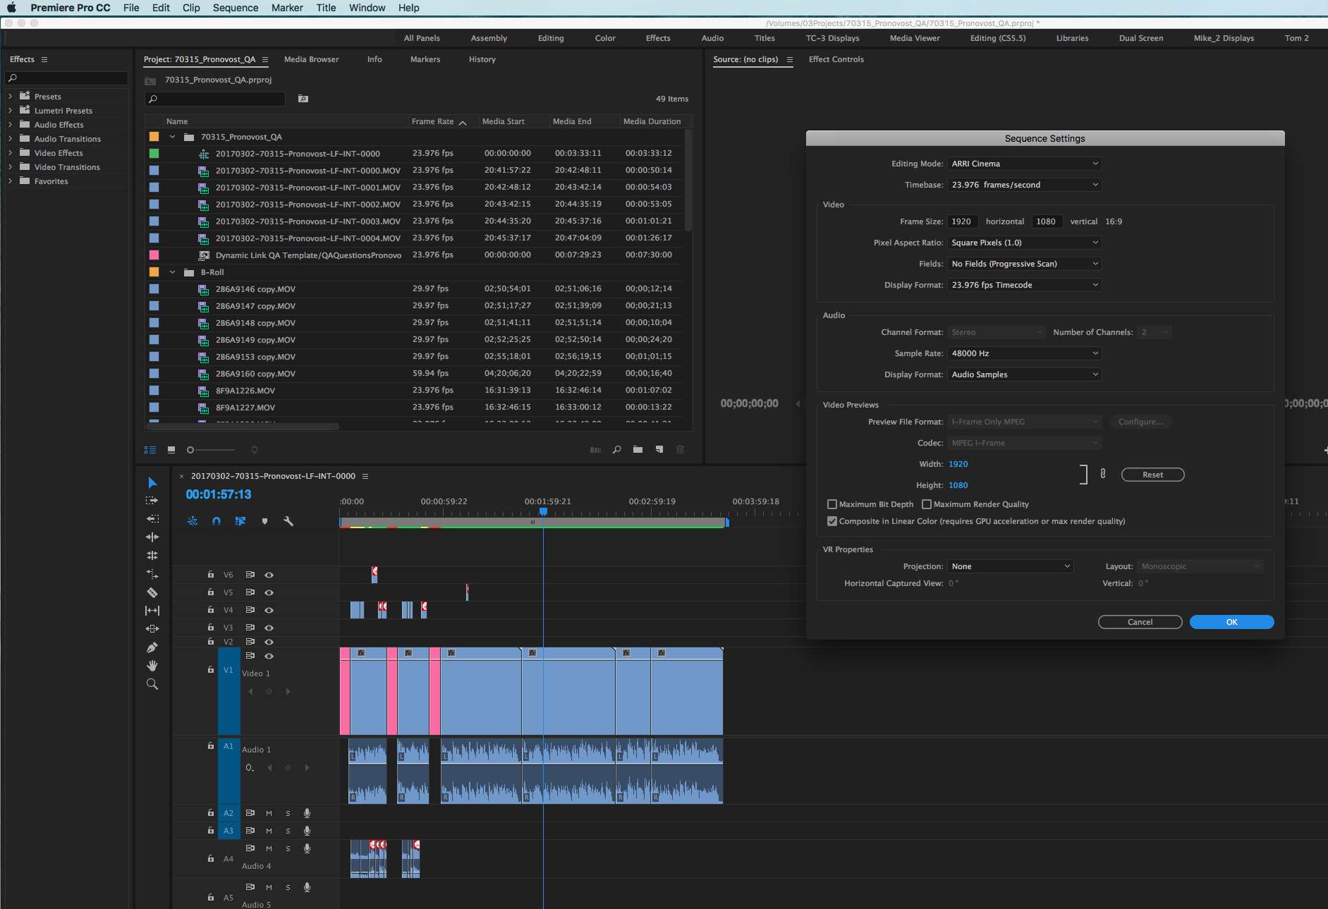Viewport: 1328px width, 909px height.
Task: Solo track A3
Action: [288, 831]
